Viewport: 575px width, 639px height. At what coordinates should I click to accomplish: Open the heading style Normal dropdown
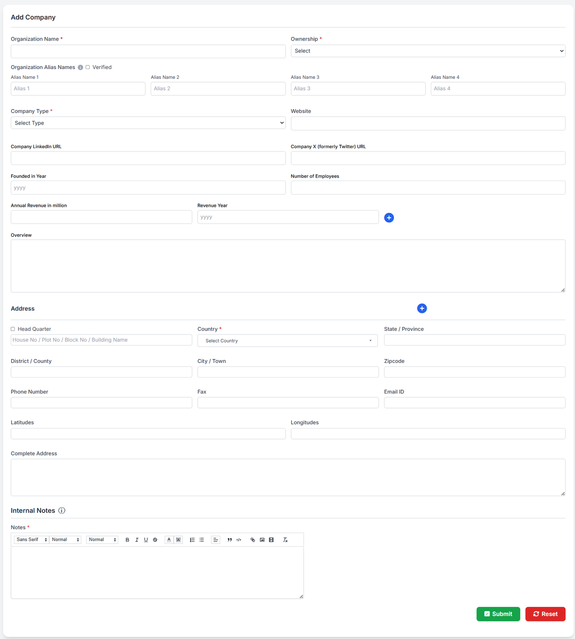pyautogui.click(x=102, y=540)
